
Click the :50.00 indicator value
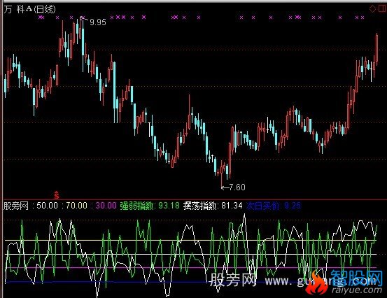45,206
